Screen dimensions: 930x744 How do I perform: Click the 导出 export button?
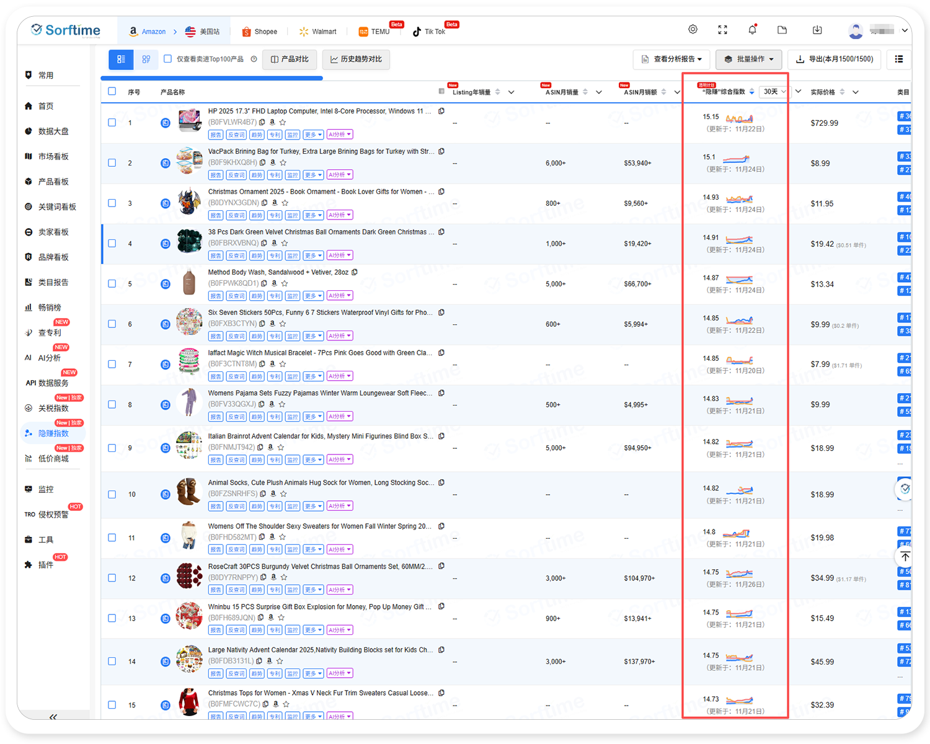tap(835, 60)
